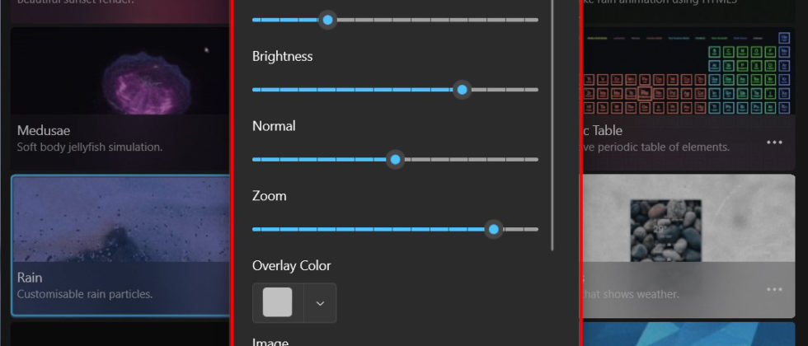Click the Normal slider handle
Image resolution: width=808 pixels, height=346 pixels.
pyautogui.click(x=395, y=160)
